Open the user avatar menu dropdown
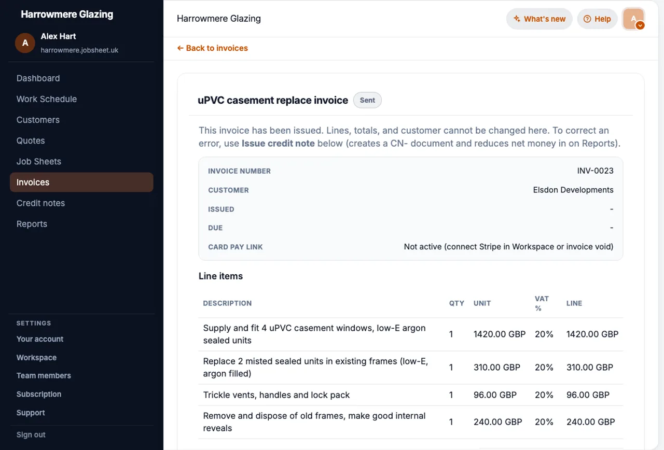Image resolution: width=664 pixels, height=450 pixels. click(633, 19)
